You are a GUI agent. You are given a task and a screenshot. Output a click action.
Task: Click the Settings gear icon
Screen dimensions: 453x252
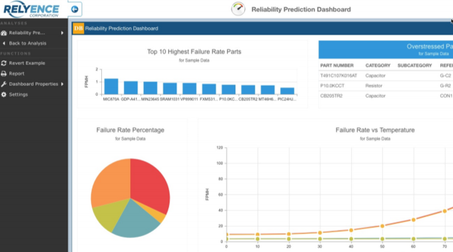click(x=4, y=94)
